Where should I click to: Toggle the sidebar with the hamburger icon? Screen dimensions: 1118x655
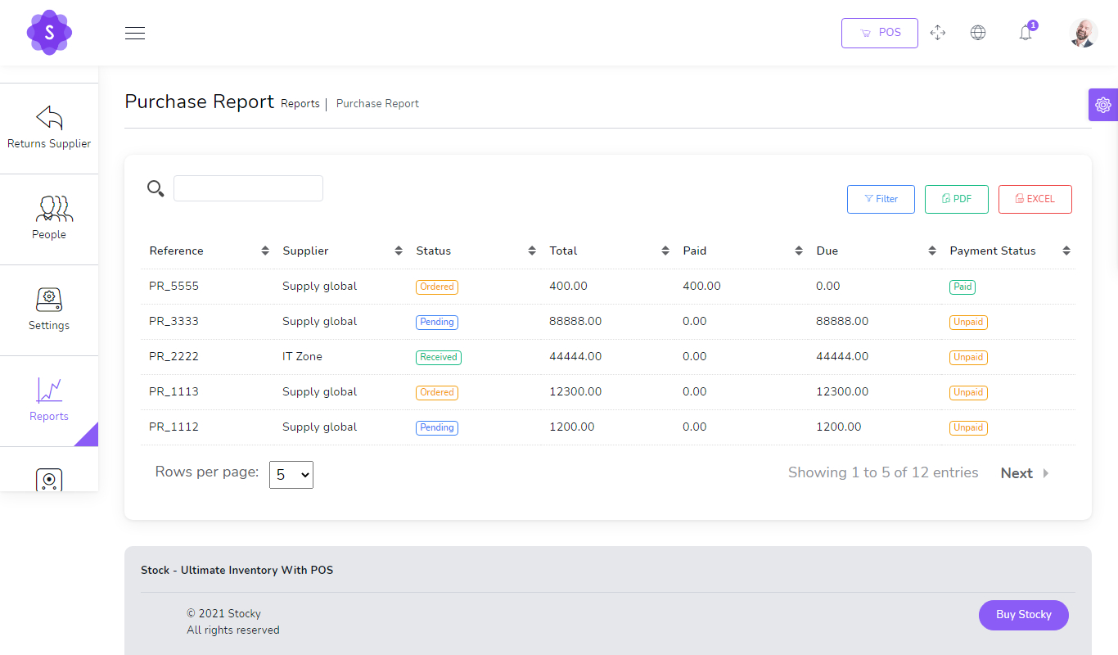[135, 33]
